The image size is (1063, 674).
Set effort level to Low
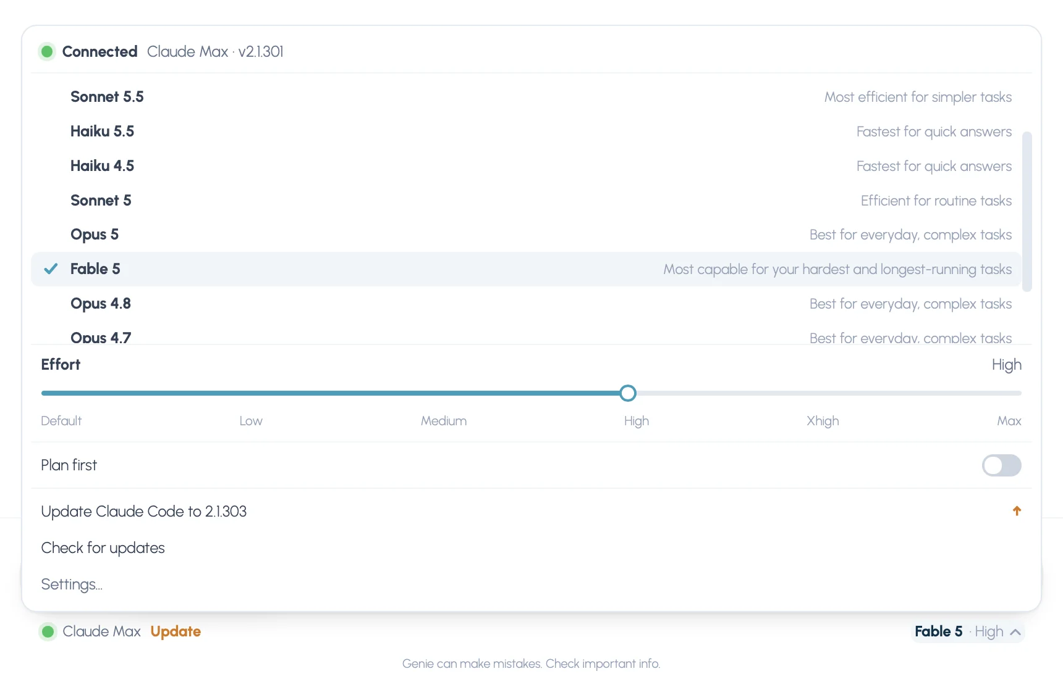[x=251, y=421]
